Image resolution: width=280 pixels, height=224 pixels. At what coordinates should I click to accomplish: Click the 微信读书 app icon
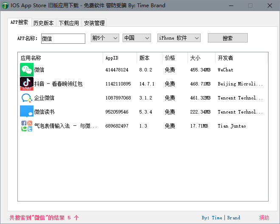point(27,112)
